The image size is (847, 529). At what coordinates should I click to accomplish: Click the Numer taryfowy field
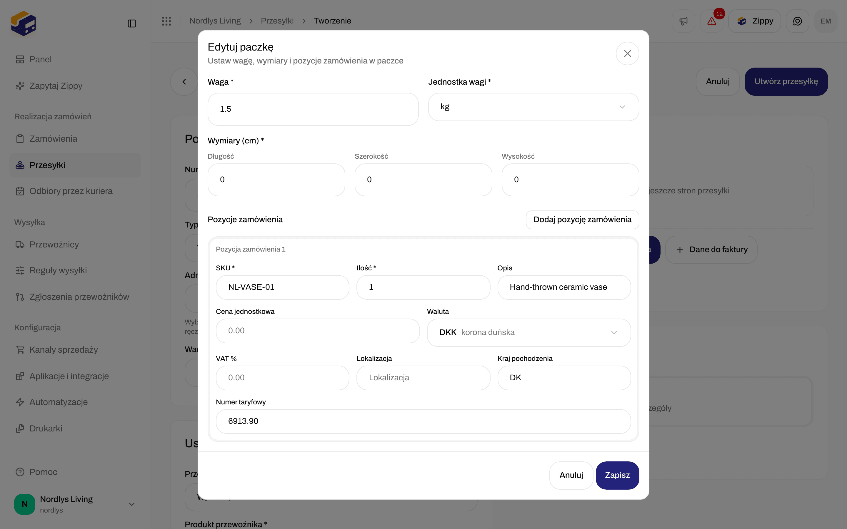click(x=423, y=421)
